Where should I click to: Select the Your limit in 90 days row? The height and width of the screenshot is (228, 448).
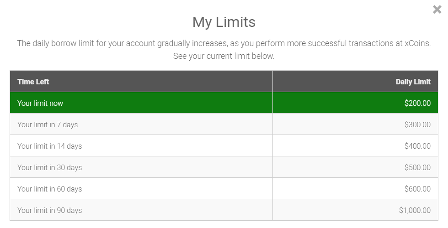click(224, 210)
